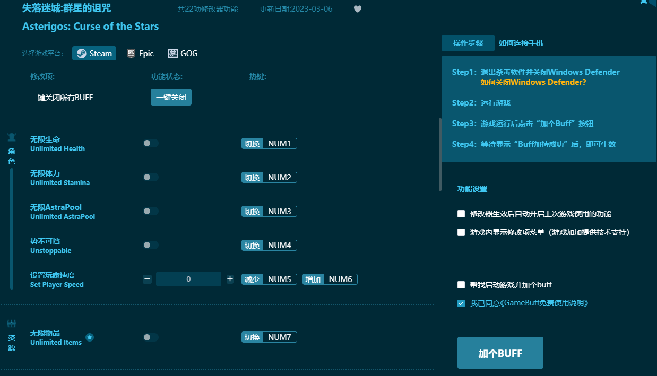657x376 pixels.
Task: Click NUM2 hotkey for Unlimited Stamina
Action: pyautogui.click(x=280, y=178)
